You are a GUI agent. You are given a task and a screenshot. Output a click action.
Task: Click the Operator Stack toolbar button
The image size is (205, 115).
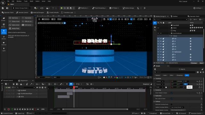pos(8,12)
